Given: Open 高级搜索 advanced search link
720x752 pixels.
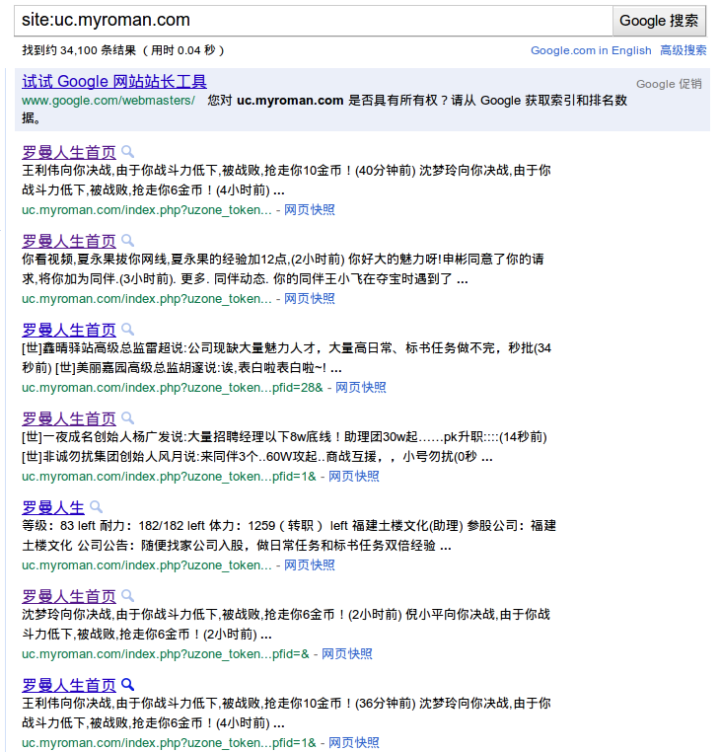Looking at the screenshot, I should (684, 50).
